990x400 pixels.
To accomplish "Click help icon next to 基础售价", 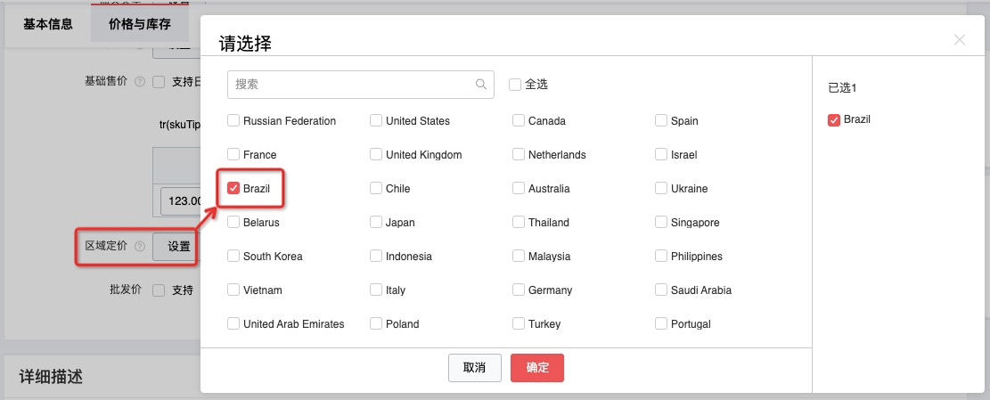I will 139,81.
